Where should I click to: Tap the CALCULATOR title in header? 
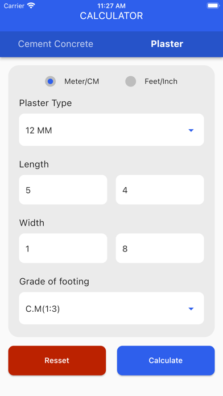(x=111, y=16)
